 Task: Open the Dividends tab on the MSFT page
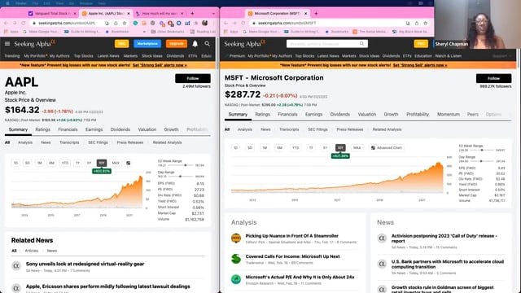pos(339,114)
